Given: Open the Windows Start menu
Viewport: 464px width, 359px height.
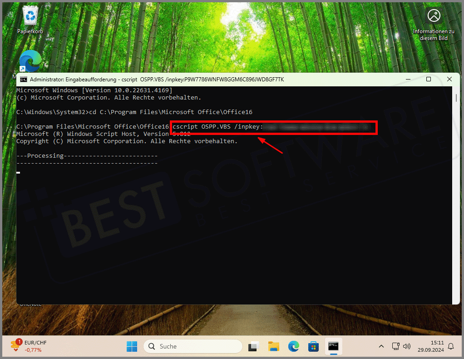Looking at the screenshot, I should pos(132,346).
